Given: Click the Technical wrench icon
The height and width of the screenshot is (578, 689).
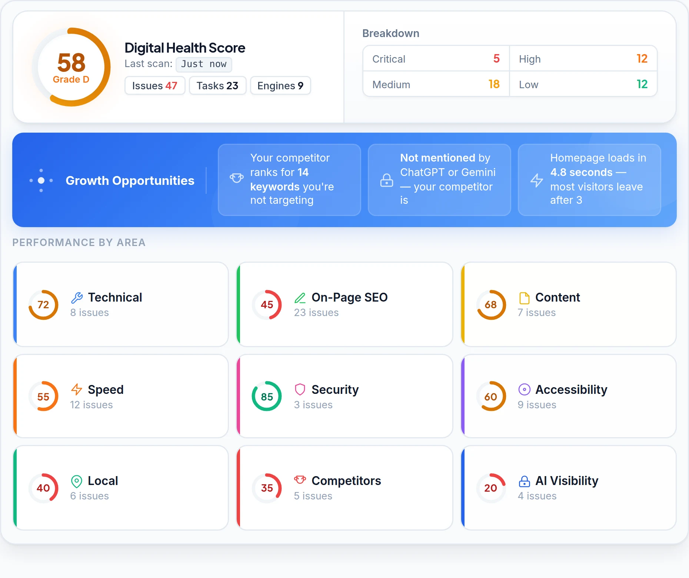Looking at the screenshot, I should coord(77,298).
